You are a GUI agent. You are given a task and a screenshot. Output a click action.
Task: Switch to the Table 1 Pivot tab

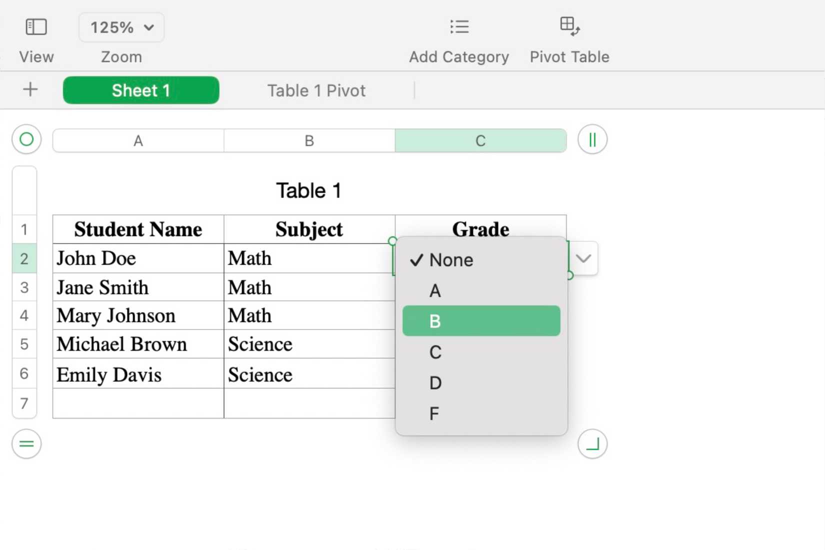pos(316,90)
